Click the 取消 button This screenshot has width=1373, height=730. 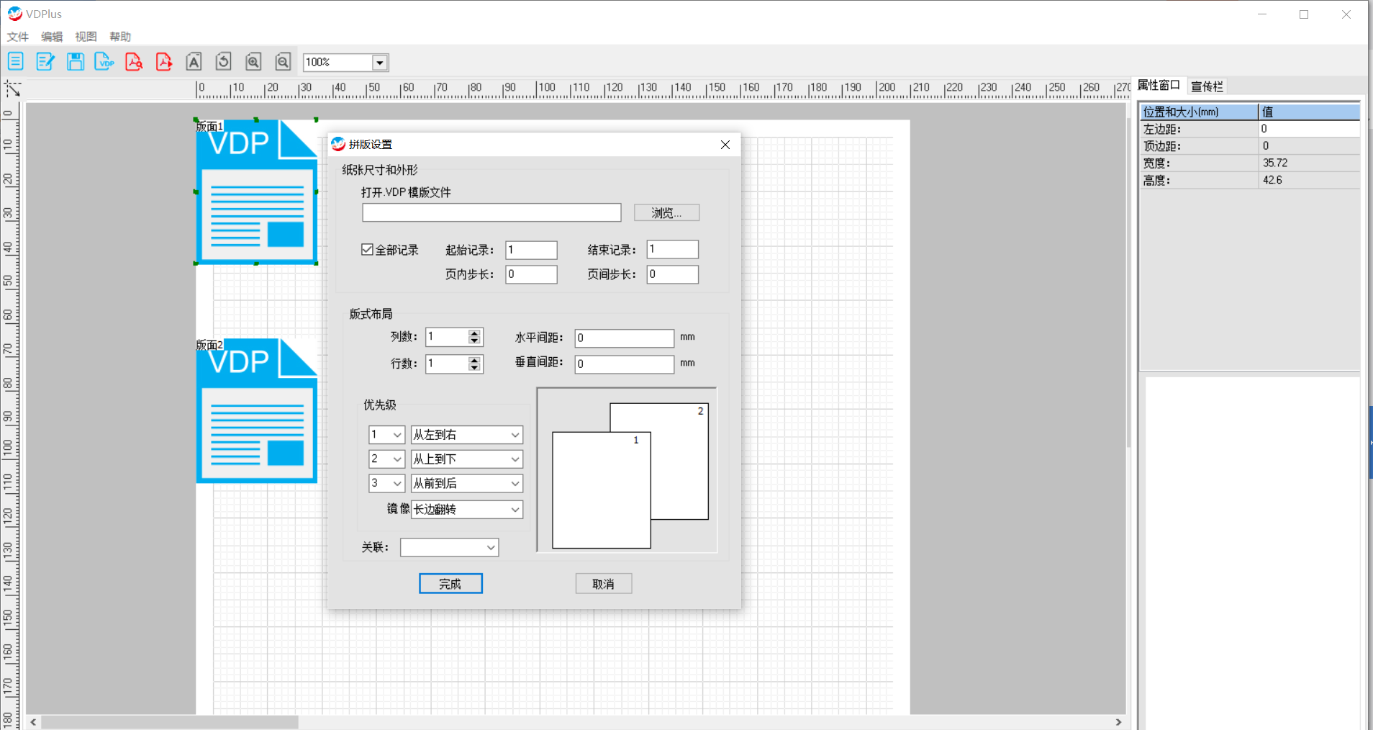(x=603, y=584)
